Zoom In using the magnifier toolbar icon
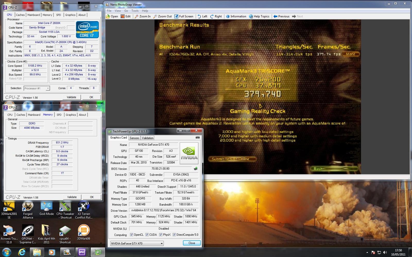412x257 pixels. point(143,16)
